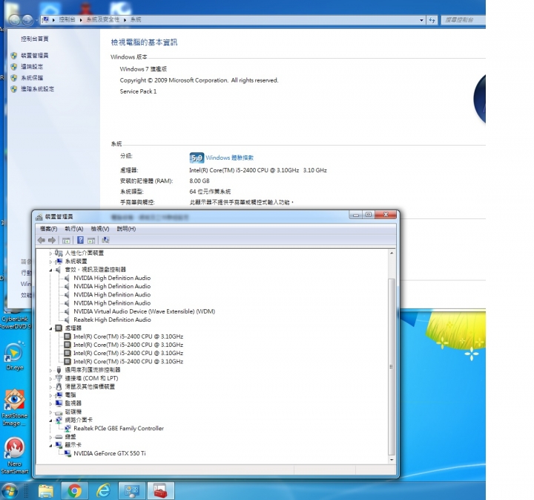Select the 鍵盤 keyboard icon in the tree
This screenshot has width=534, height=500.
59,437
